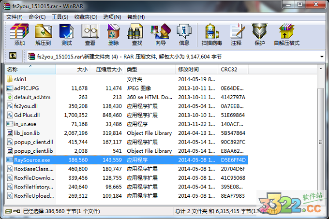Sort by the 类型 column header
The image size is (329, 219).
[x=150, y=69]
